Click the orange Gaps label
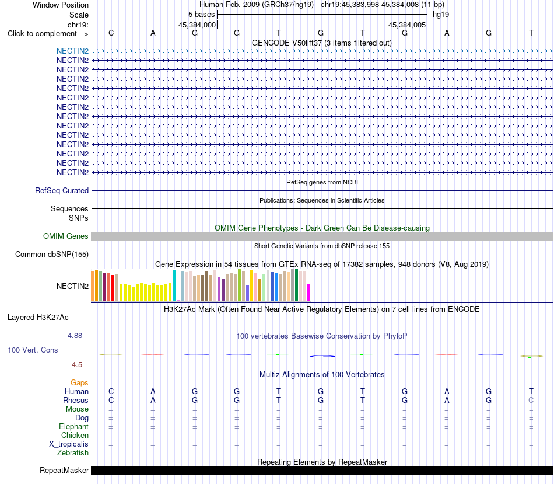The width and height of the screenshot is (554, 484). [x=79, y=383]
